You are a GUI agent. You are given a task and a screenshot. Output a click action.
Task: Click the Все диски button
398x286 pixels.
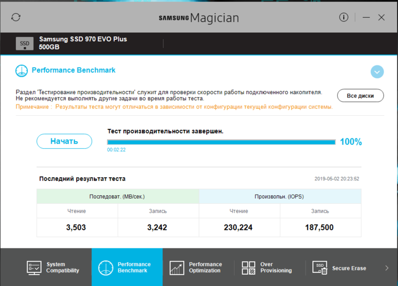point(360,95)
